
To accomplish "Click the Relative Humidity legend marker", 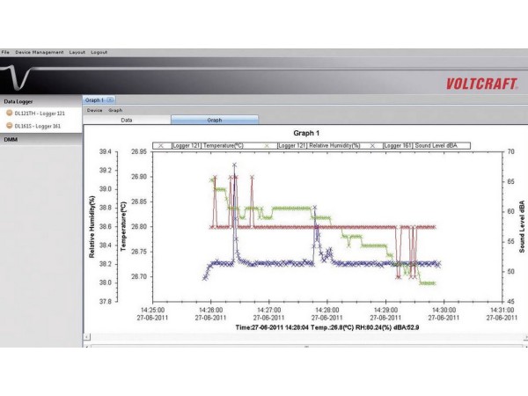I will [267, 146].
